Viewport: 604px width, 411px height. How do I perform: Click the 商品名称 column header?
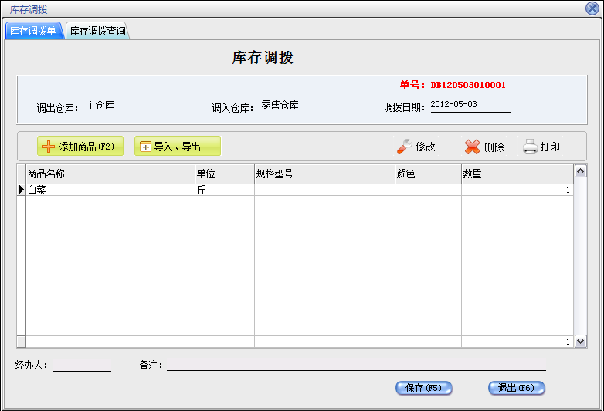108,173
